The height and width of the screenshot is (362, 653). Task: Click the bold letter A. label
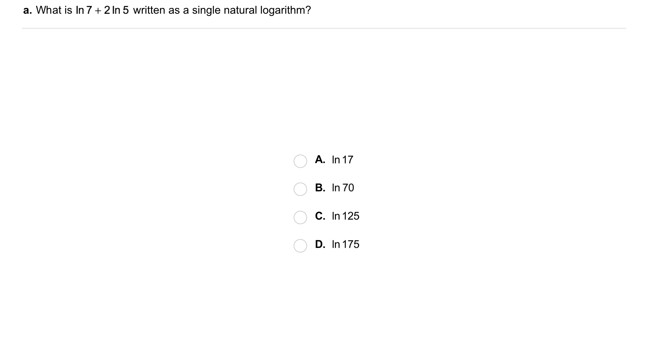click(320, 159)
